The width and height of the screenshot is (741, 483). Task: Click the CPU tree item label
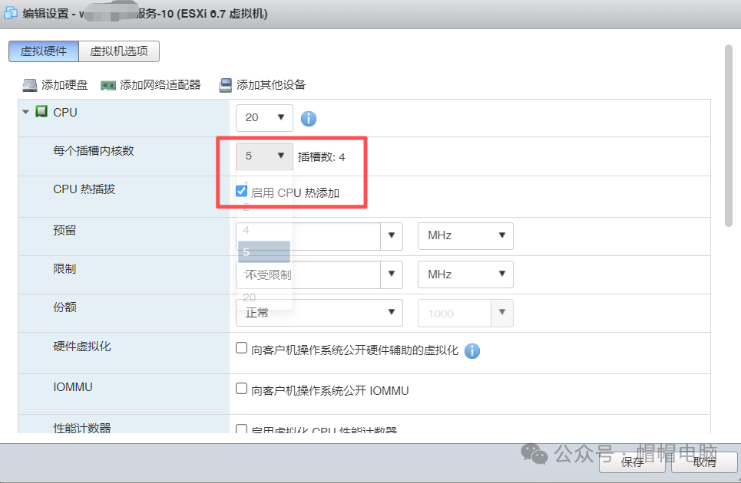point(65,112)
